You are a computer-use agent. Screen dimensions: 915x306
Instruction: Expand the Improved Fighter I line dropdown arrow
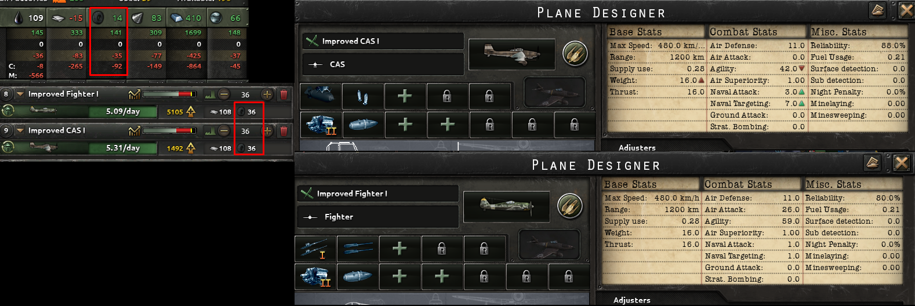[x=20, y=94]
